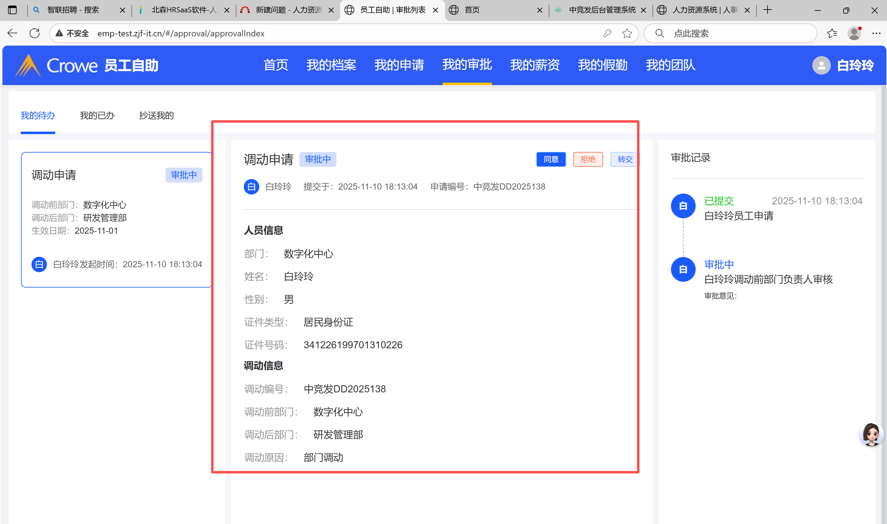Click the password key icon in address bar
The height and width of the screenshot is (524, 887).
point(607,33)
